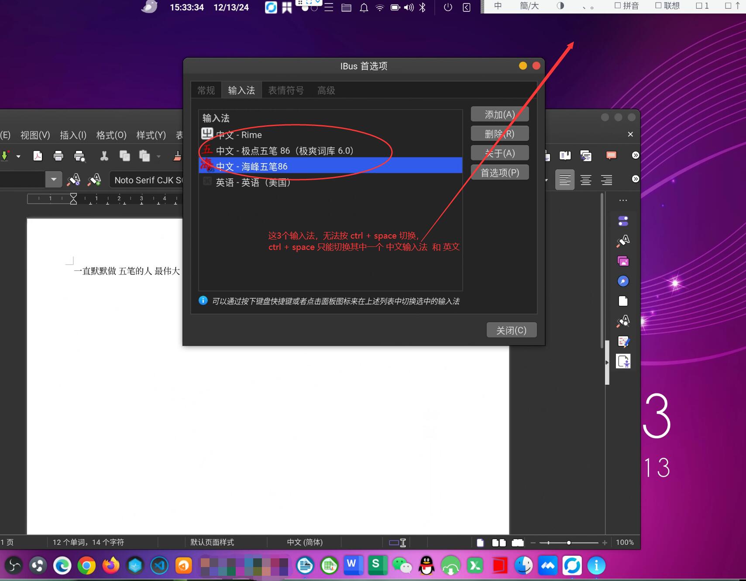Select book view in status bar
The image size is (746, 581).
[518, 543]
